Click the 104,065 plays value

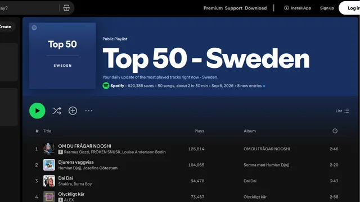coord(196,165)
